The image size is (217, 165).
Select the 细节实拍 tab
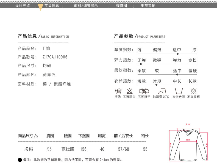148,6
